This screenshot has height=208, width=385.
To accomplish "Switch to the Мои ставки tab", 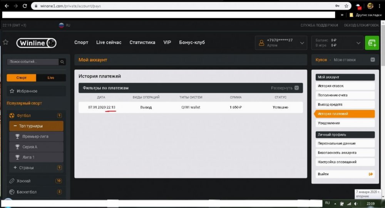I will click(x=345, y=60).
